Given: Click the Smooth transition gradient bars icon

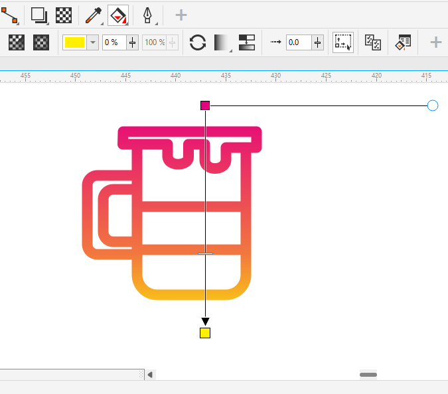Looking at the screenshot, I should (x=247, y=42).
